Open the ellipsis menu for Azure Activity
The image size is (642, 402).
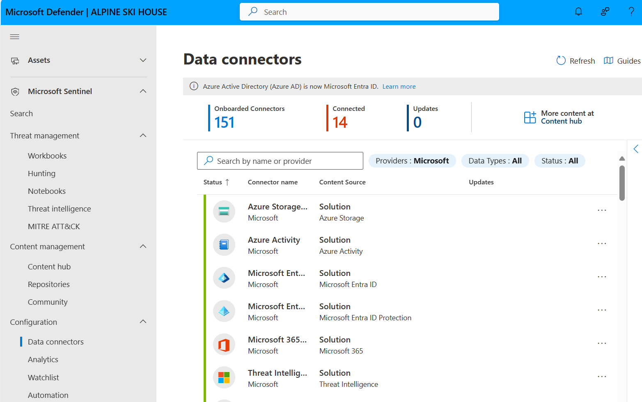pos(602,243)
